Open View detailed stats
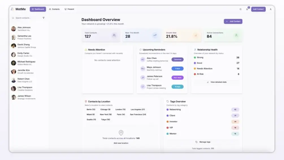284x160 pixels. point(216,82)
